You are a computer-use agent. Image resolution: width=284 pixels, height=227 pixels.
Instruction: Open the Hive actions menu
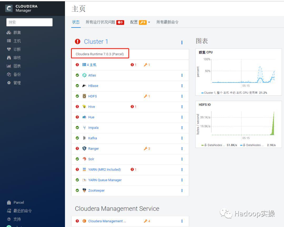coord(182,107)
